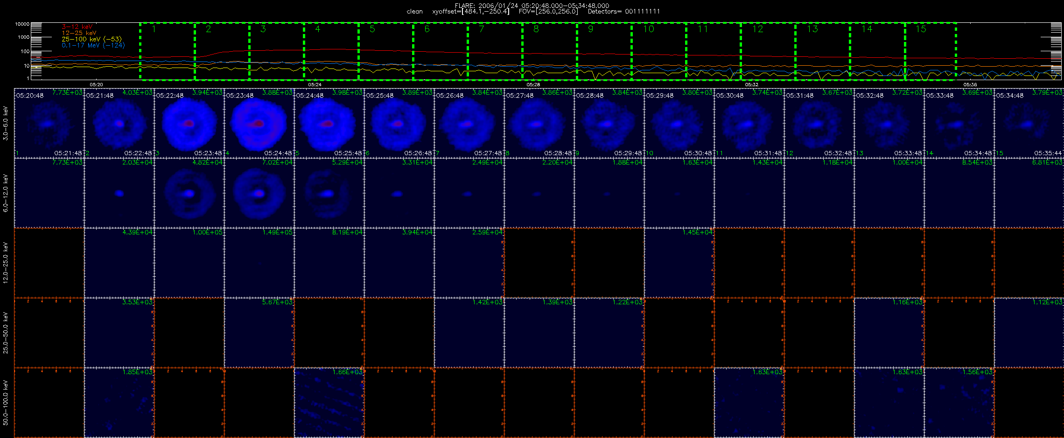
Task: Open the 12-25 keV image labeled 1.49E+05
Action: coord(259,263)
